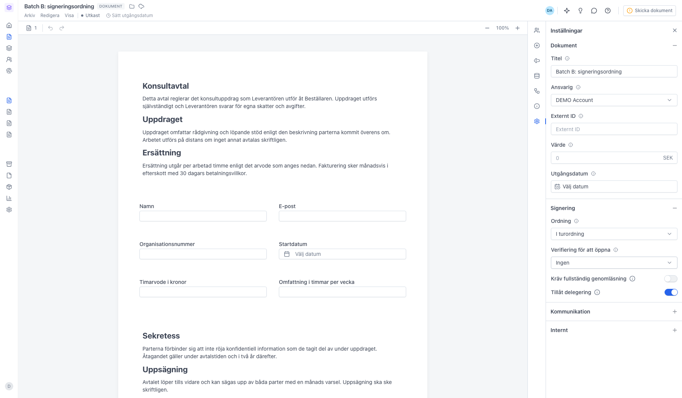The width and height of the screenshot is (682, 398).
Task: Disable the Tillåt delegering switch
Action: coord(671,292)
